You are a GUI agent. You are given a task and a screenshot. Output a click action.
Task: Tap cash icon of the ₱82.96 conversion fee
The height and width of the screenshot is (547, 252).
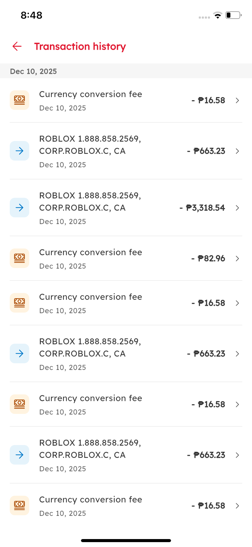19,258
